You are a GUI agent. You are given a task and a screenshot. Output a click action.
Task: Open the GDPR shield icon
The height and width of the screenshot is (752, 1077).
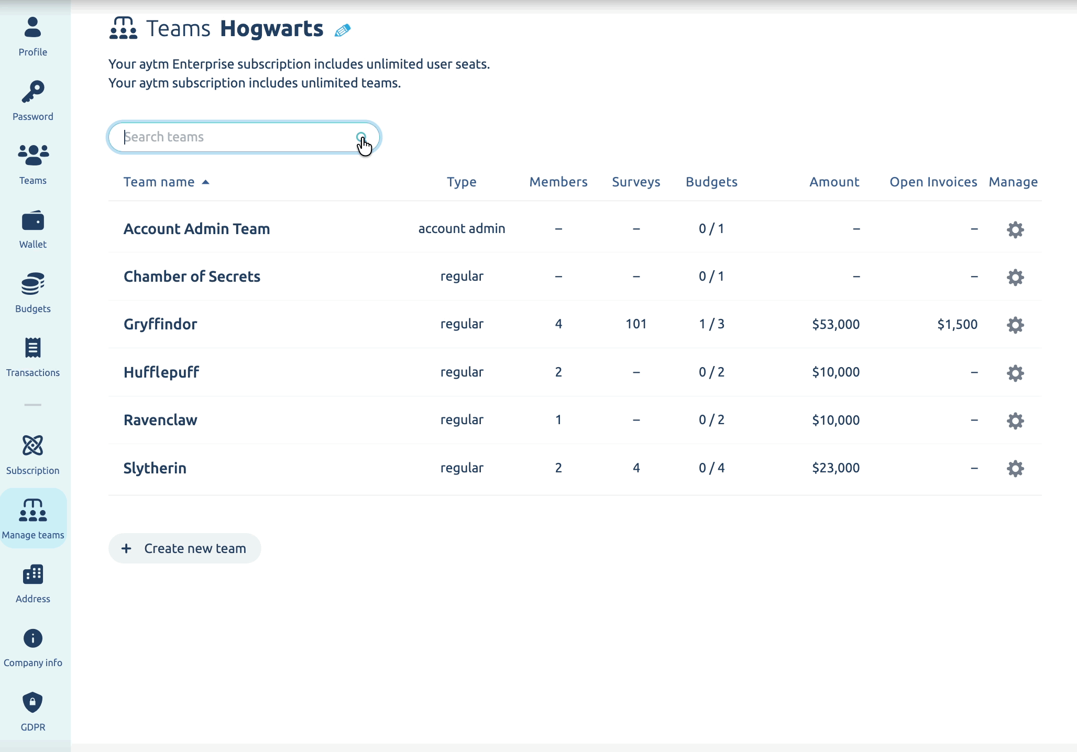(x=32, y=702)
